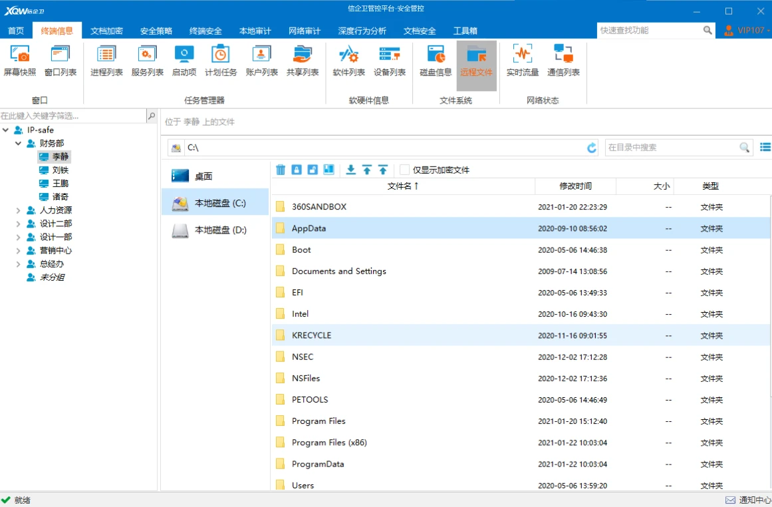Collapse the 财务部 group
This screenshot has height=507, width=772.
click(x=18, y=143)
